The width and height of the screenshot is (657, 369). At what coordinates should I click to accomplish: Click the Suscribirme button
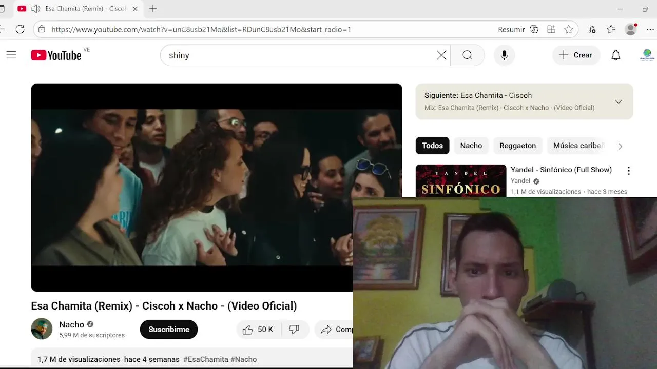coord(169,330)
